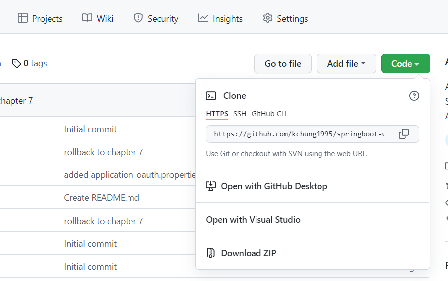Click the Insights graph icon
The height and width of the screenshot is (281, 448).
click(x=203, y=18)
